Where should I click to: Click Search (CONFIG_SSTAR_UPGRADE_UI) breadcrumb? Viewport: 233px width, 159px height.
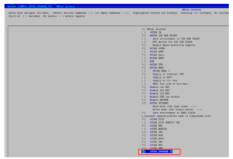point(30,7)
